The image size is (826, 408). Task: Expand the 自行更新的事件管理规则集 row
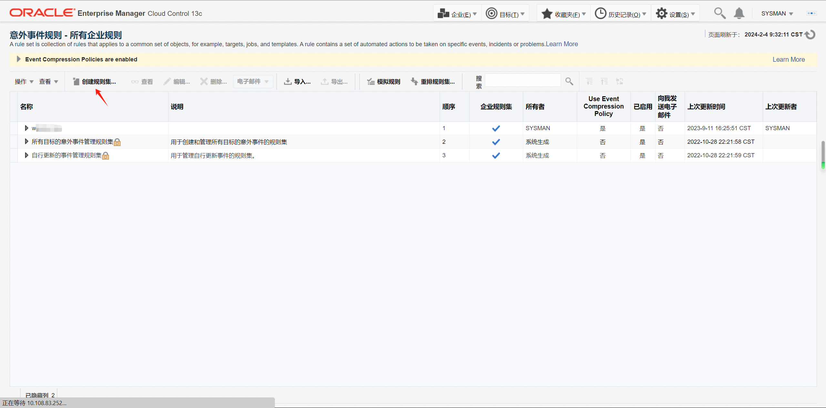26,155
